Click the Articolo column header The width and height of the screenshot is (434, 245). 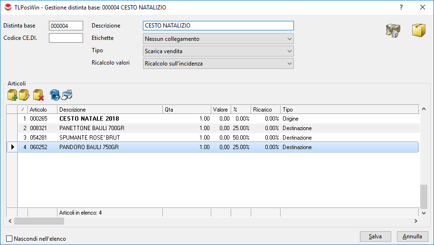click(x=42, y=110)
